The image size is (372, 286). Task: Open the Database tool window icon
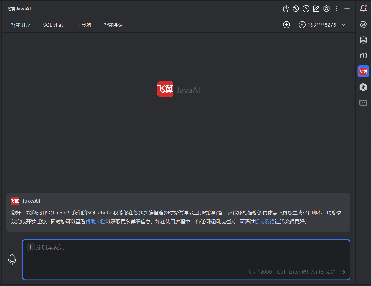pyautogui.click(x=363, y=40)
